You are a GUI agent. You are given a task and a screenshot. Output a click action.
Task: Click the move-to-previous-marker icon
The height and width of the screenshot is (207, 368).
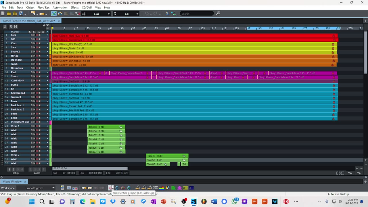pyautogui.click(x=84, y=188)
